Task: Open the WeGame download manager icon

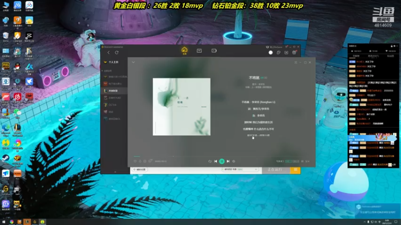Action: (x=286, y=52)
